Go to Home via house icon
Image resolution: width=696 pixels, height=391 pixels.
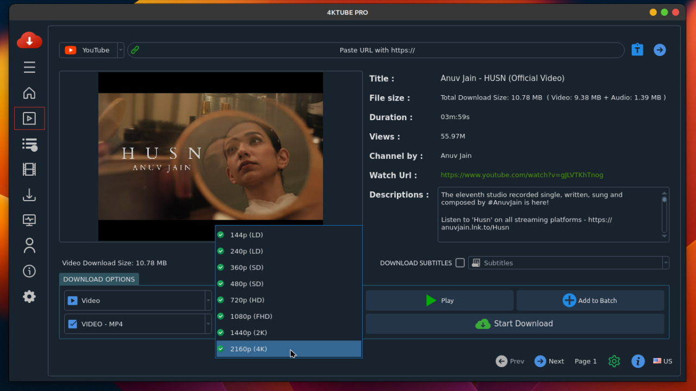coord(29,93)
